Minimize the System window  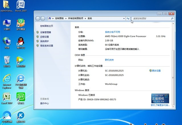160,14
